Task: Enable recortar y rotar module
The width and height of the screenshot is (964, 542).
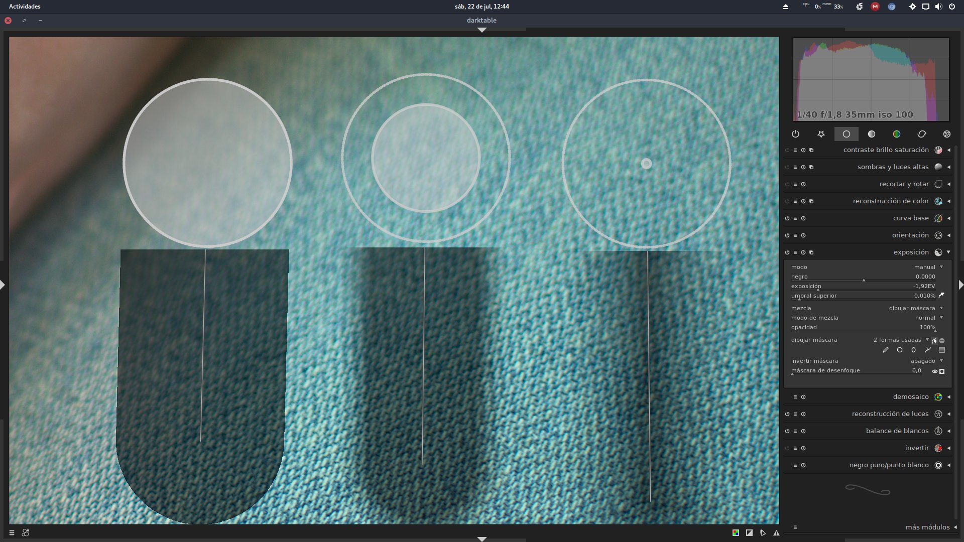Action: 787,184
